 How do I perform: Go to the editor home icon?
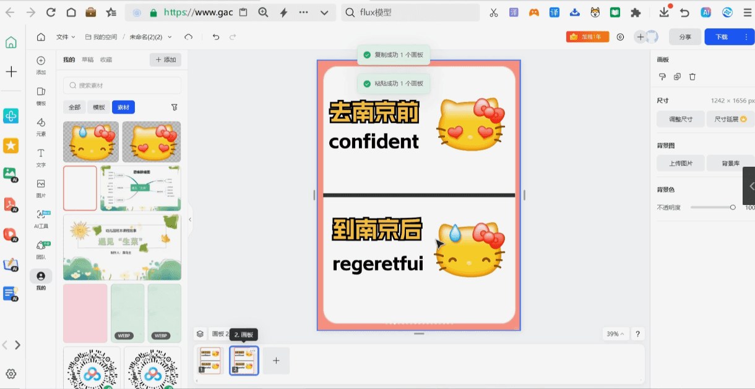(x=41, y=37)
